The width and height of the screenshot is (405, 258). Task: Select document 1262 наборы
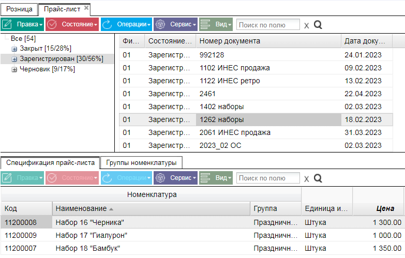[x=256, y=119]
